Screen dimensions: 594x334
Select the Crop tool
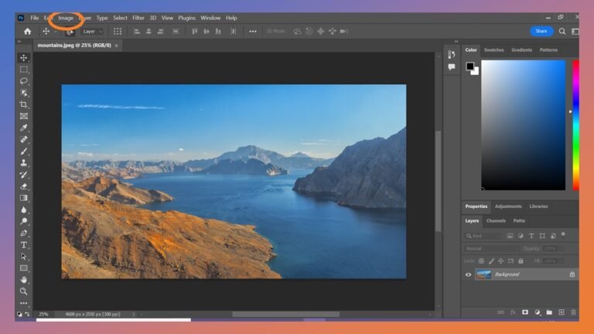click(x=23, y=104)
